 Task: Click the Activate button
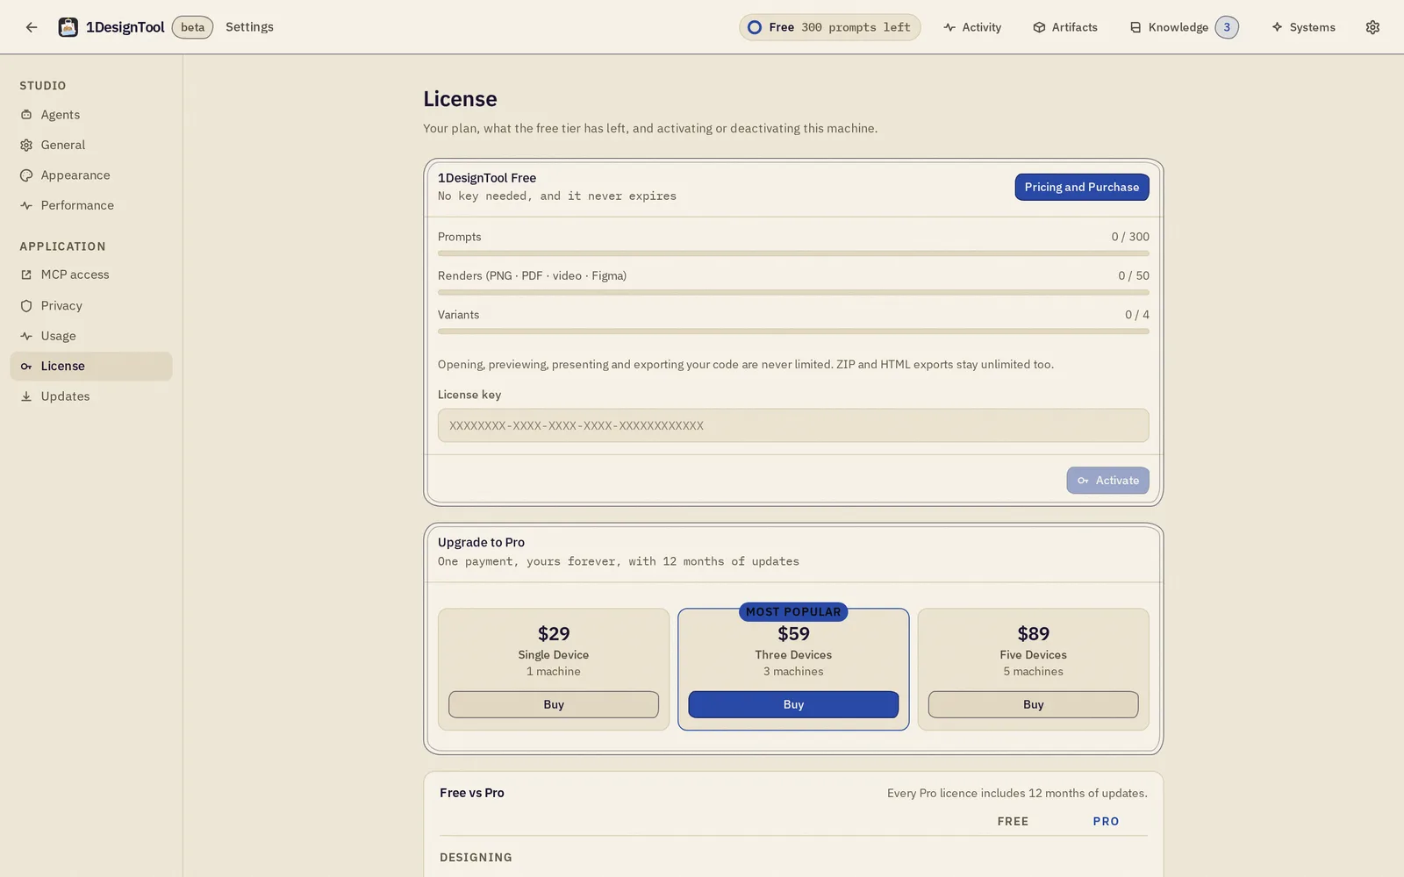(x=1108, y=481)
